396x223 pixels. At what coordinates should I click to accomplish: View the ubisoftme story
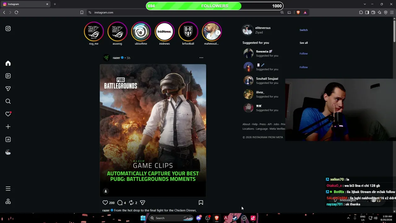point(141,32)
